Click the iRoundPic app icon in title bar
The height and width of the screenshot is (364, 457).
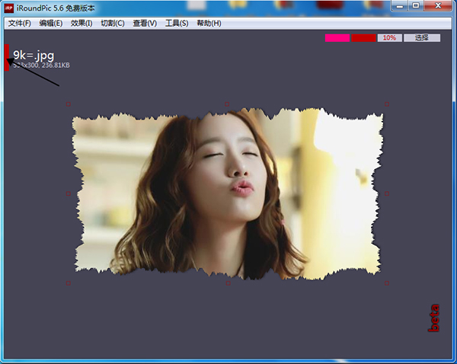click(x=9, y=8)
